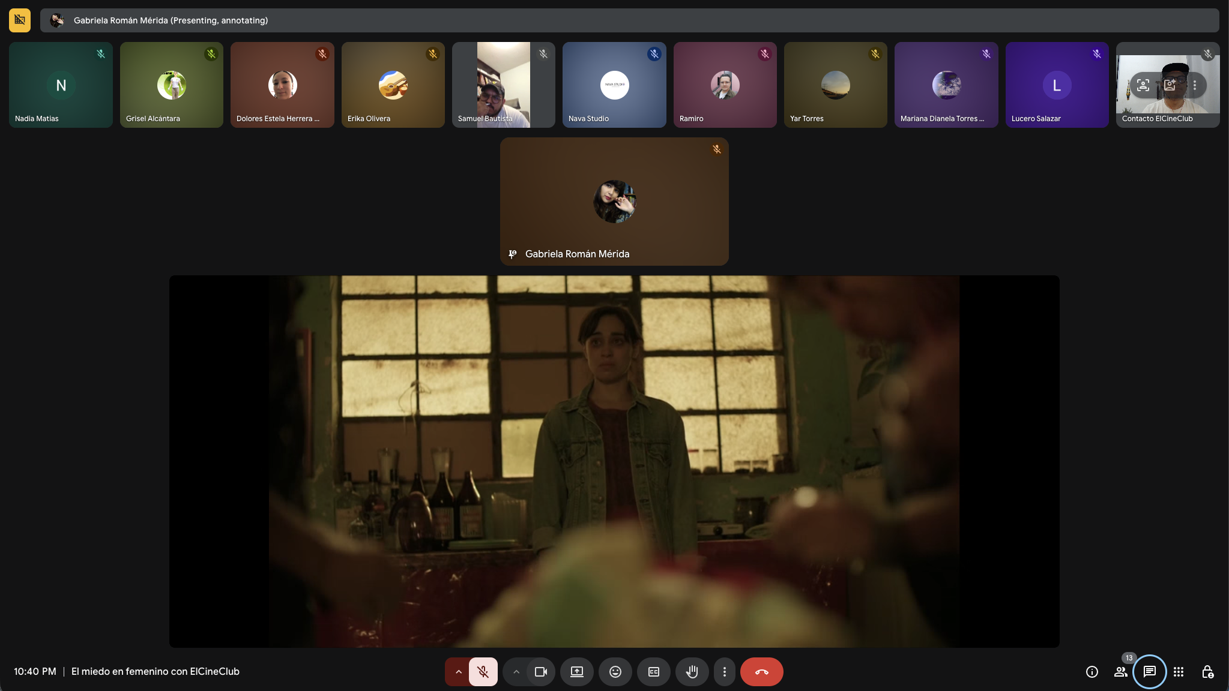Show the participants list
Screen dimensions: 1229x691
point(1120,672)
